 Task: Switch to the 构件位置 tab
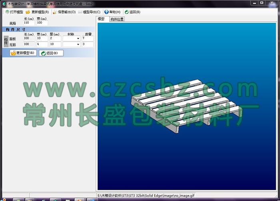click(117, 19)
